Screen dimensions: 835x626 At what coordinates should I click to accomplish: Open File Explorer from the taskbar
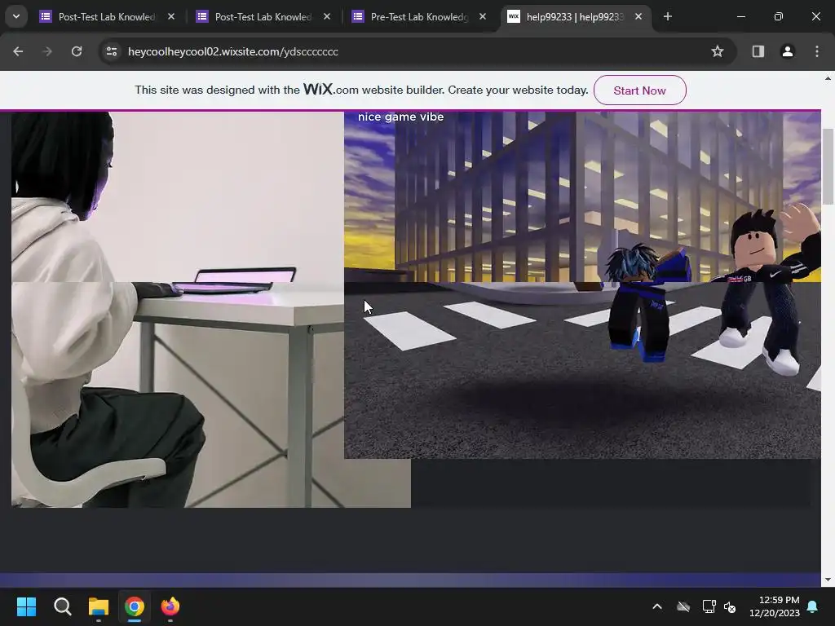(99, 606)
